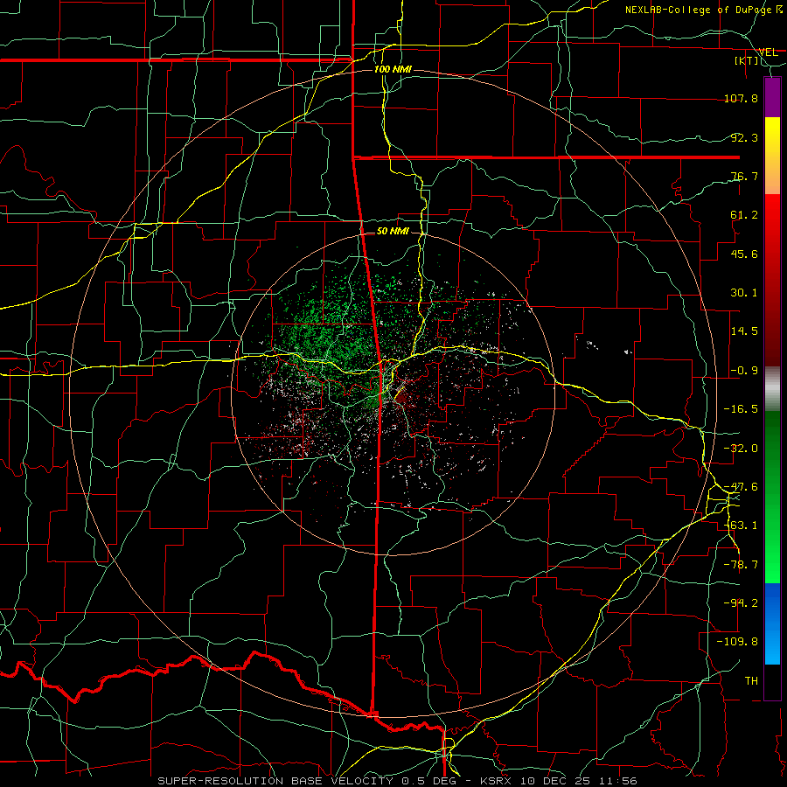Click the 61.2 scale value
This screenshot has height=787, width=787.
[x=744, y=215]
